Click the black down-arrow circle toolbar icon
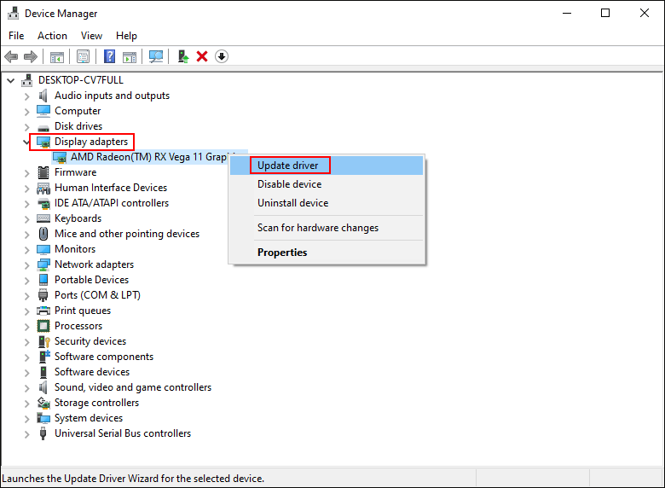The height and width of the screenshot is (488, 665). coord(222,56)
